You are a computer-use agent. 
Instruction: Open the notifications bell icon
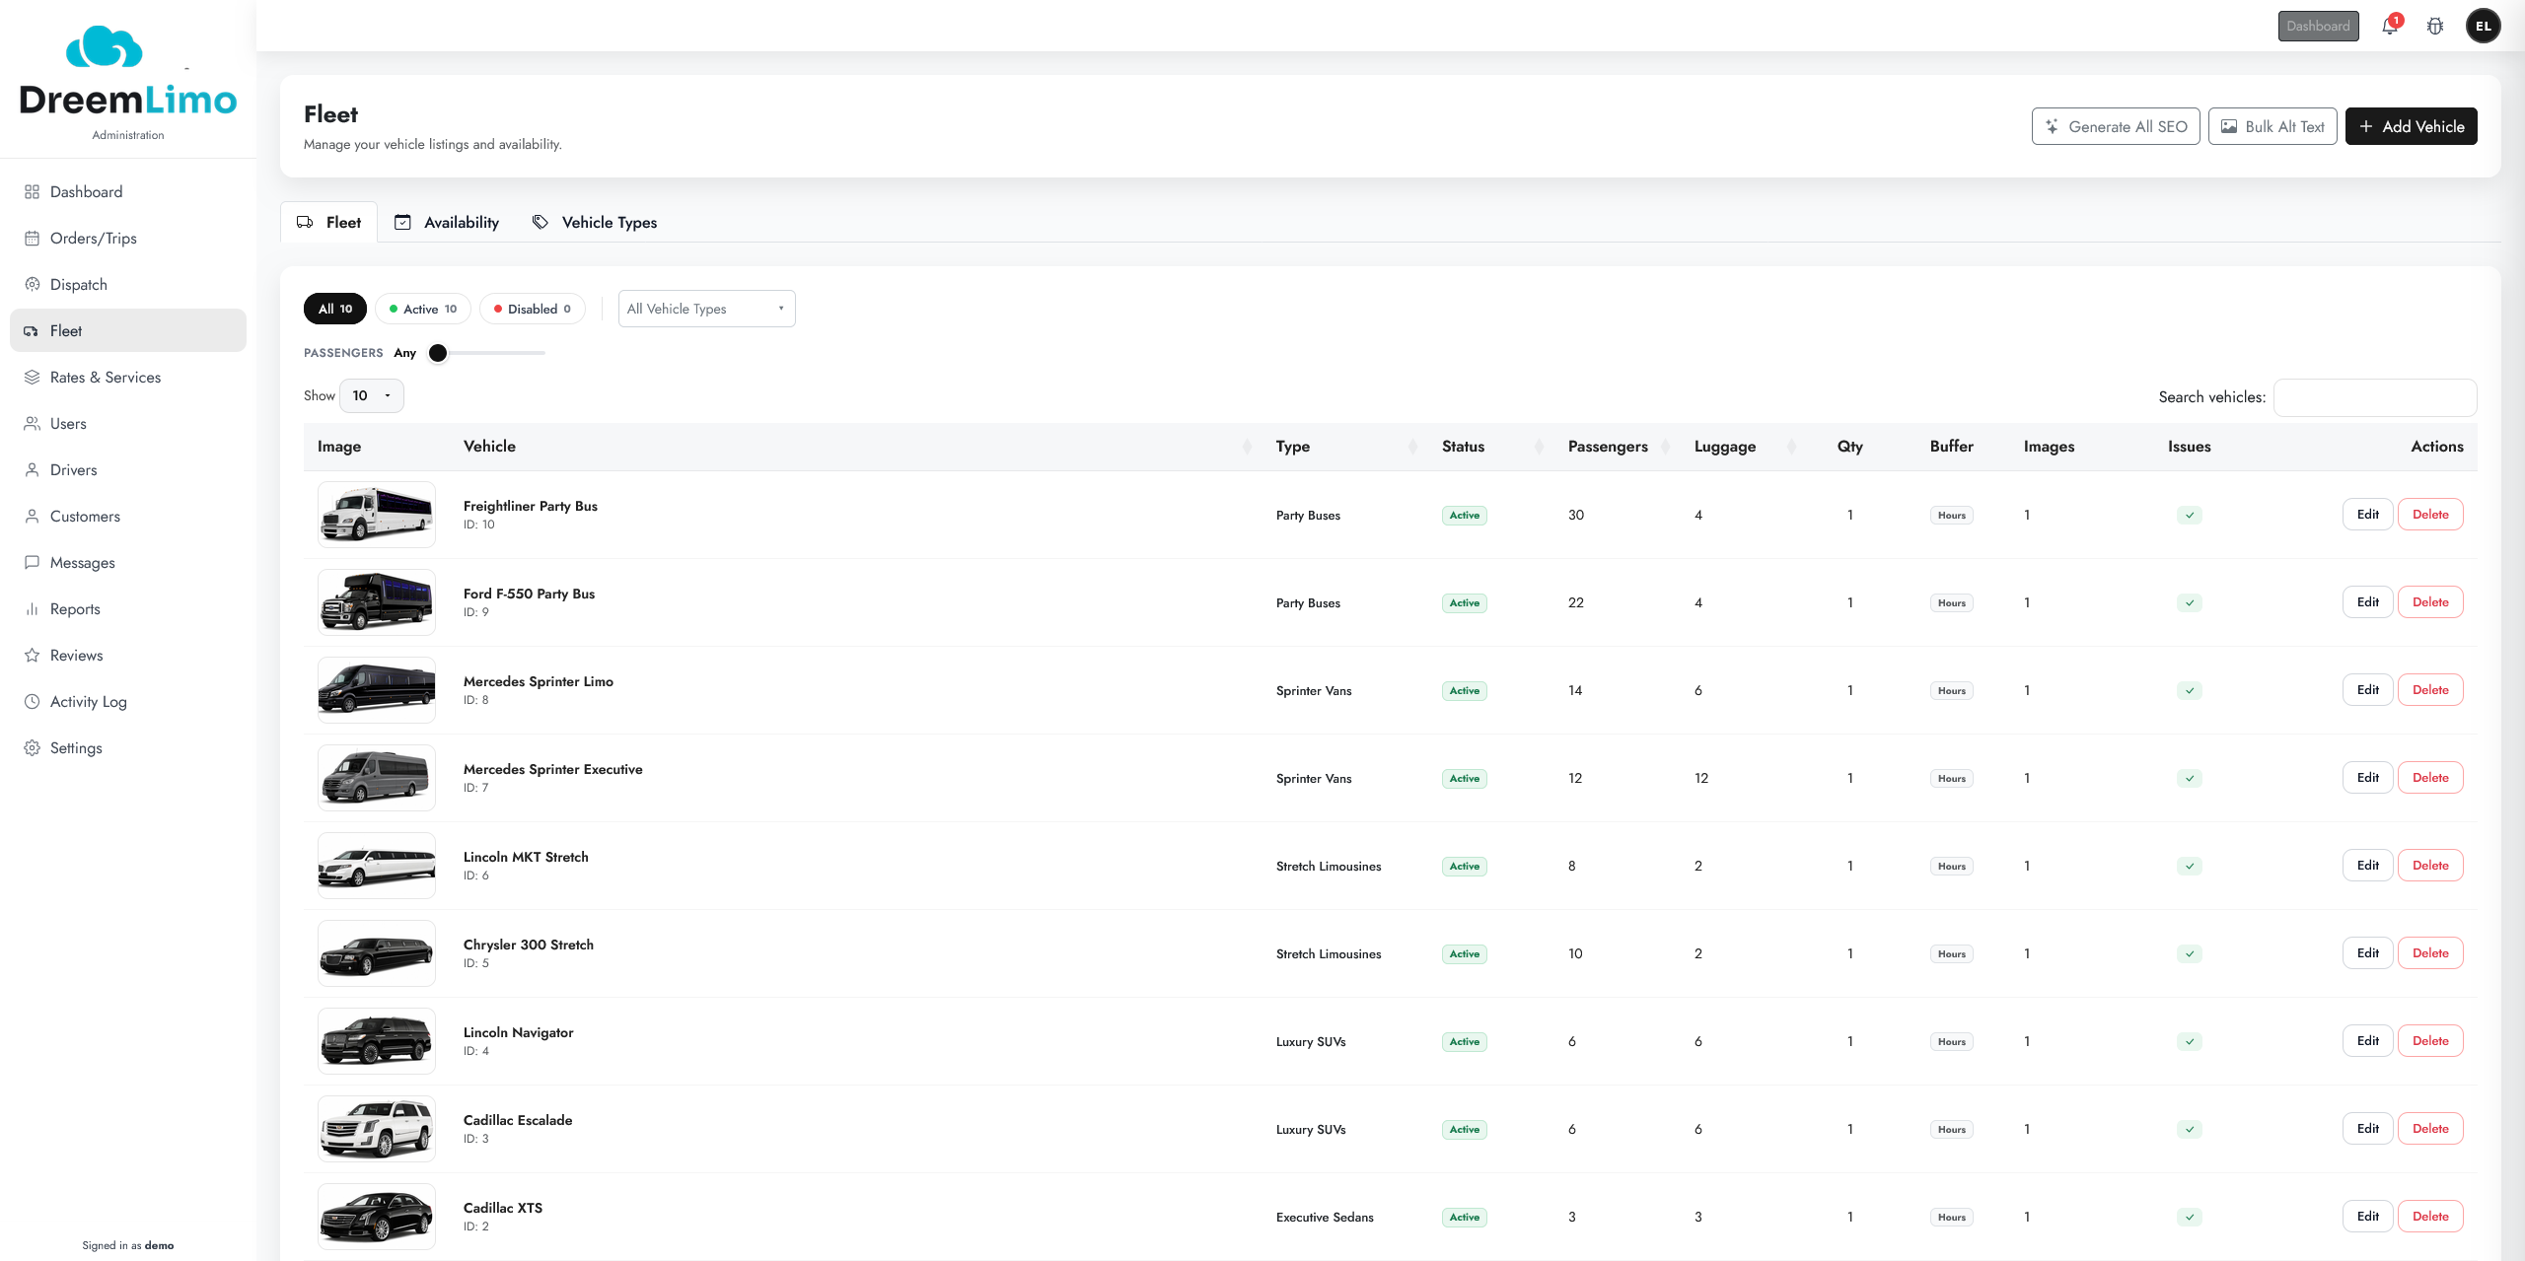click(x=2389, y=27)
